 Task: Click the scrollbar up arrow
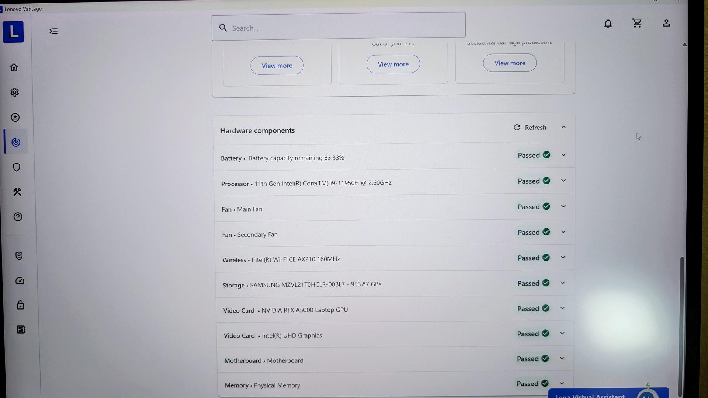point(684,45)
